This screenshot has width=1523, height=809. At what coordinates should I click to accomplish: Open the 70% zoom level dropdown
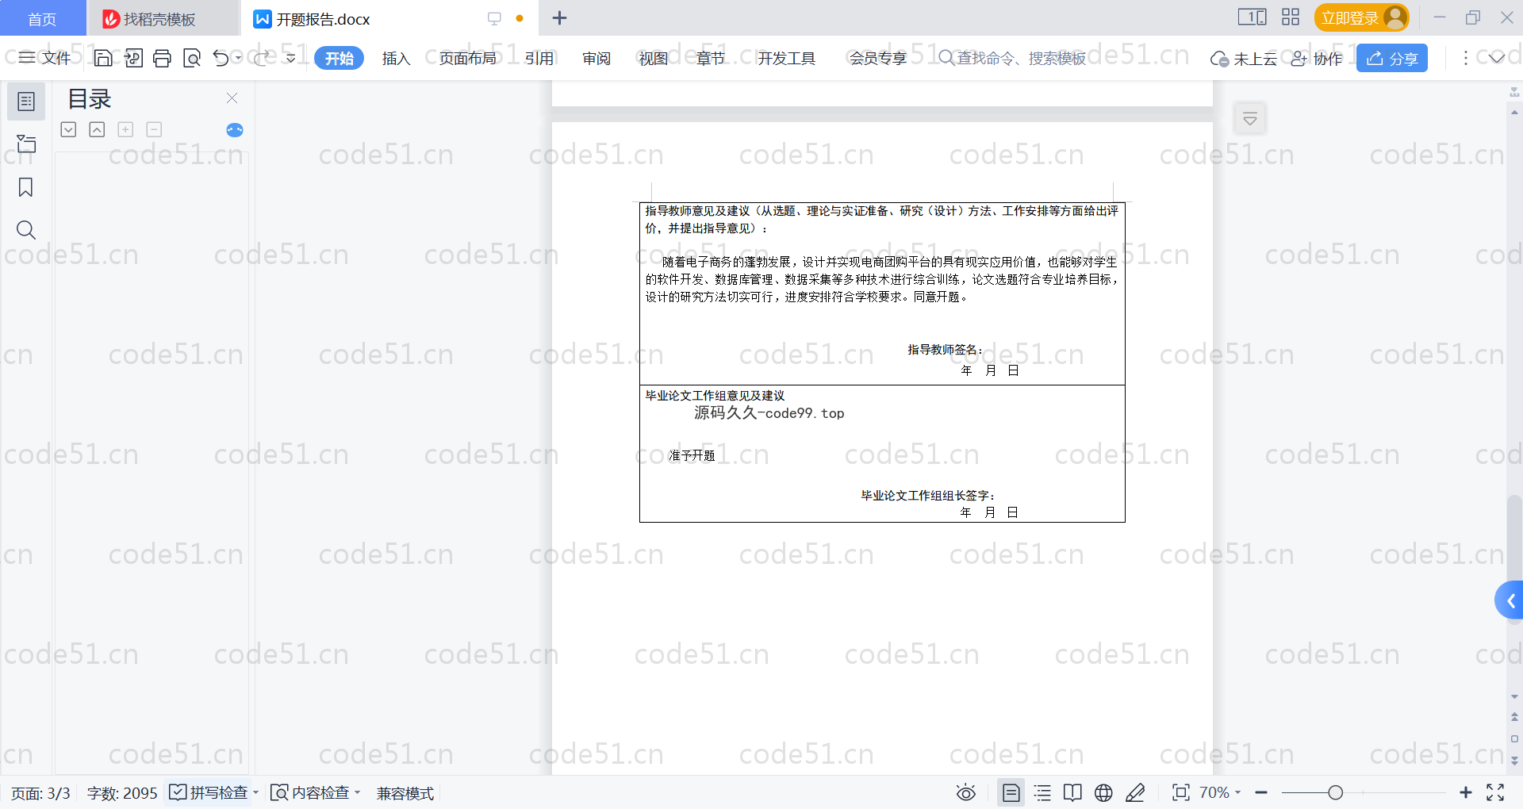[1220, 792]
